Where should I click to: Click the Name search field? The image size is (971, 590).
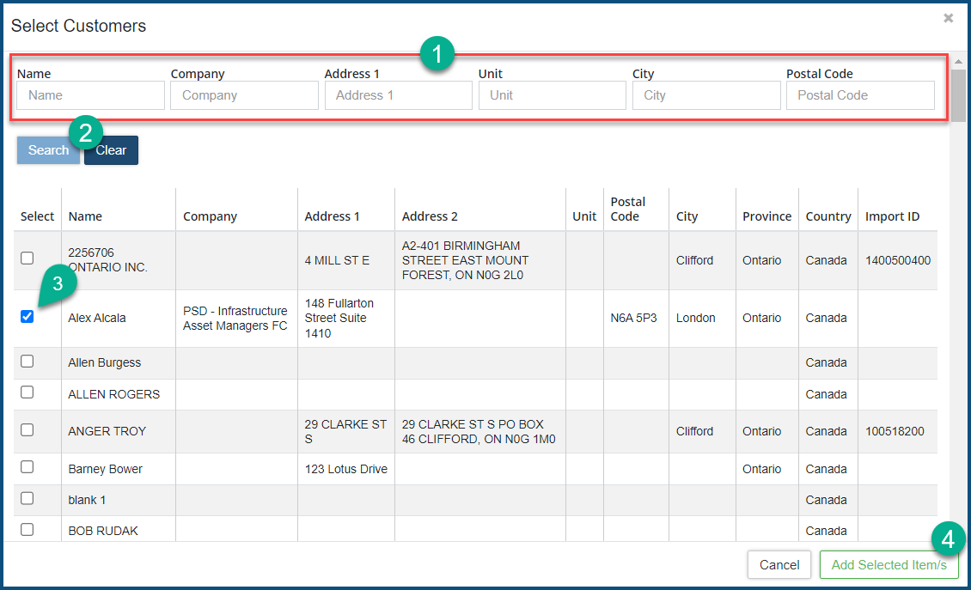[x=90, y=95]
